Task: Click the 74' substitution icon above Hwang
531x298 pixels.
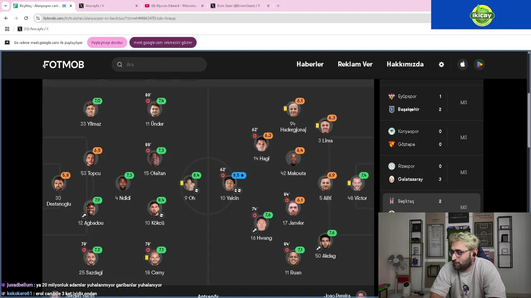Action: pyautogui.click(x=255, y=215)
